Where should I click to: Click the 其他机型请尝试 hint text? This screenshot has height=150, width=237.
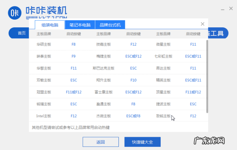tap(71, 127)
